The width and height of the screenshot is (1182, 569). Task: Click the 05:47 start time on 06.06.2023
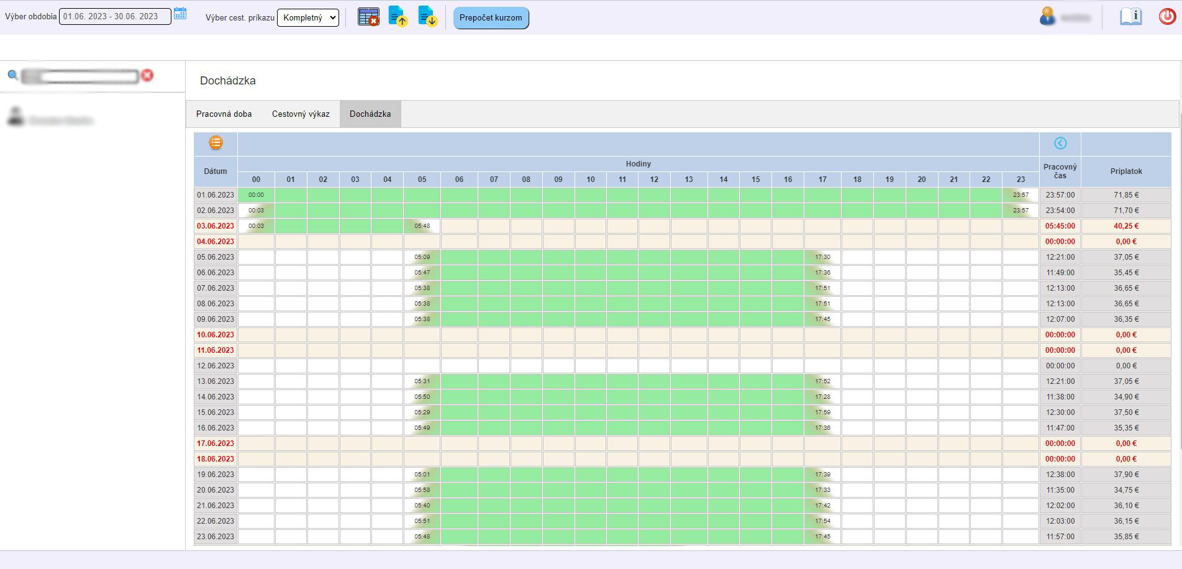pos(422,273)
